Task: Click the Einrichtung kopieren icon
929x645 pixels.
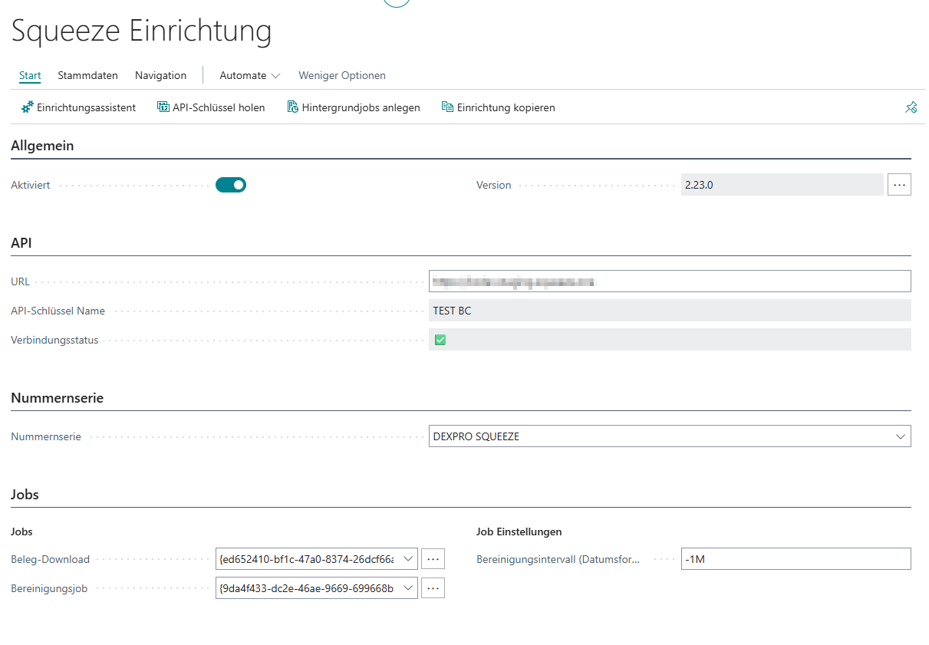Action: pyautogui.click(x=447, y=107)
